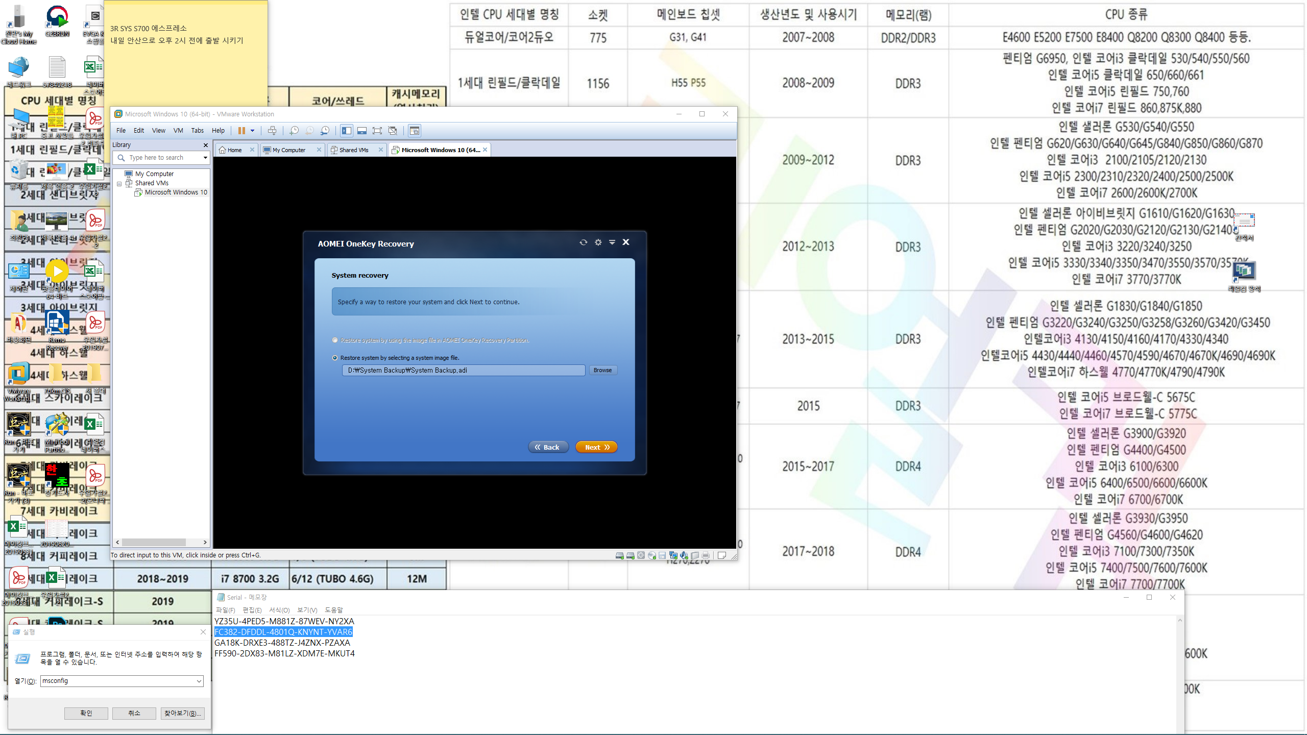Open 편집(E) menu in Notepad
The width and height of the screenshot is (1307, 735).
click(x=252, y=610)
